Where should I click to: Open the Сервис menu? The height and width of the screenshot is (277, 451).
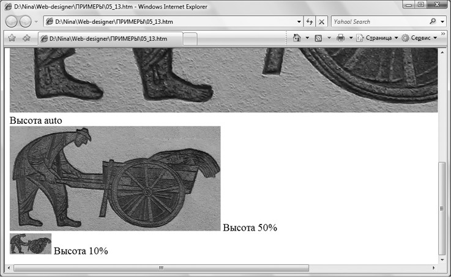click(420, 38)
